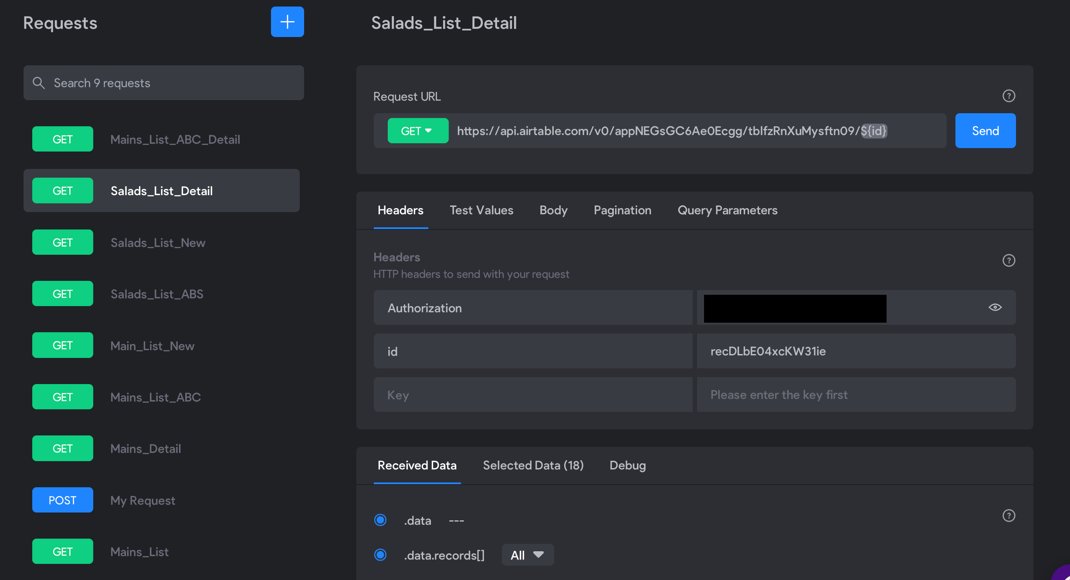Viewport: 1070px width, 580px height.
Task: Edit the Authorization header key field
Action: (x=533, y=307)
